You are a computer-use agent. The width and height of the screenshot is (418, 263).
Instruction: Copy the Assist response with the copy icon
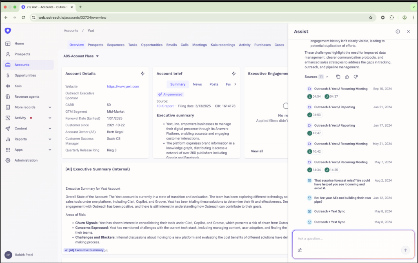338,77
